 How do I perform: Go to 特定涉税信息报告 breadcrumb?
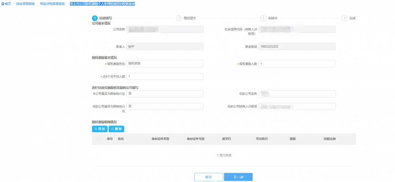pos(52,4)
